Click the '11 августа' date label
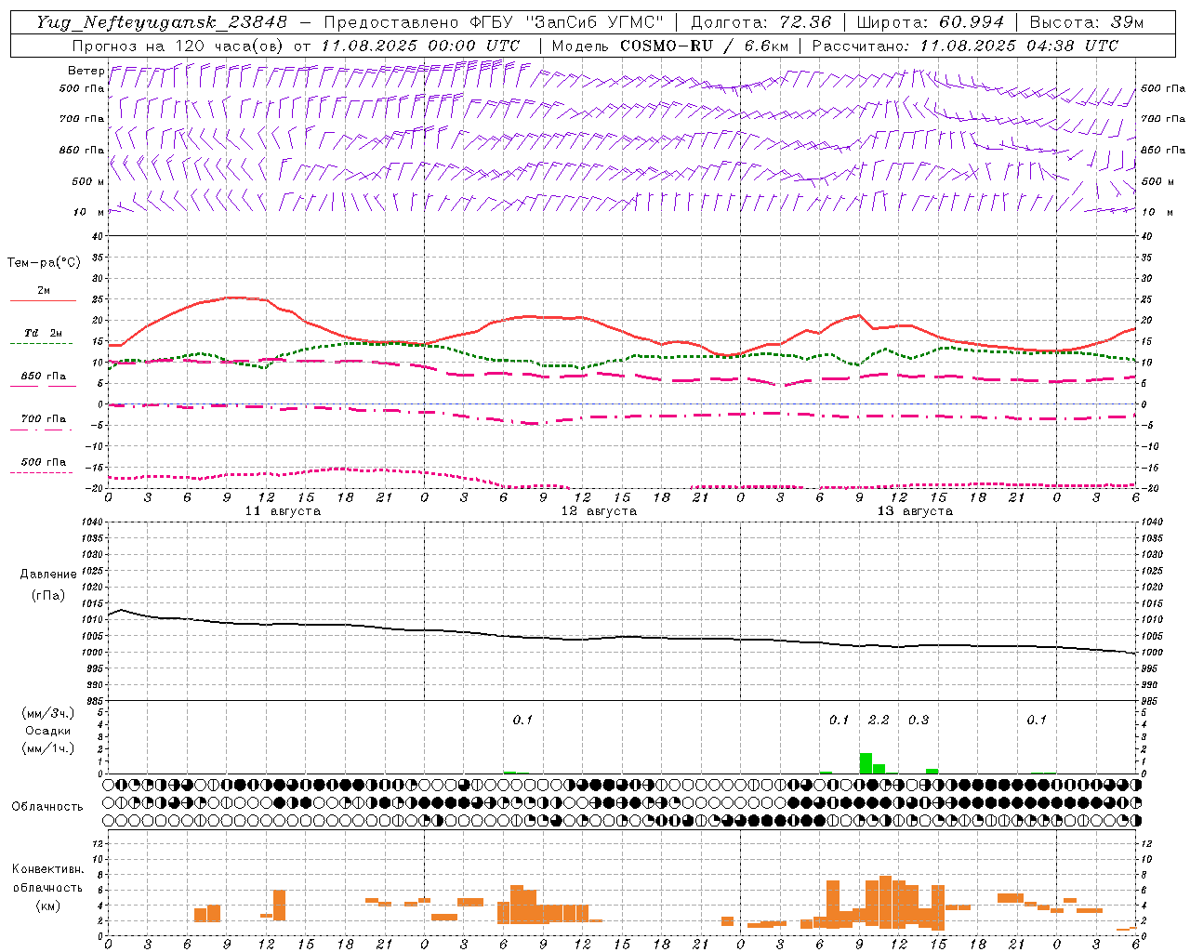 [x=283, y=511]
